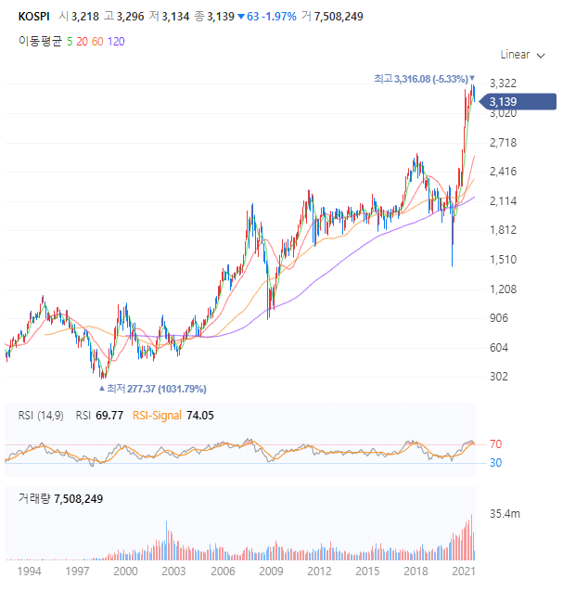563x591 pixels.
Task: Select the 120-day moving average label
Action: [116, 42]
